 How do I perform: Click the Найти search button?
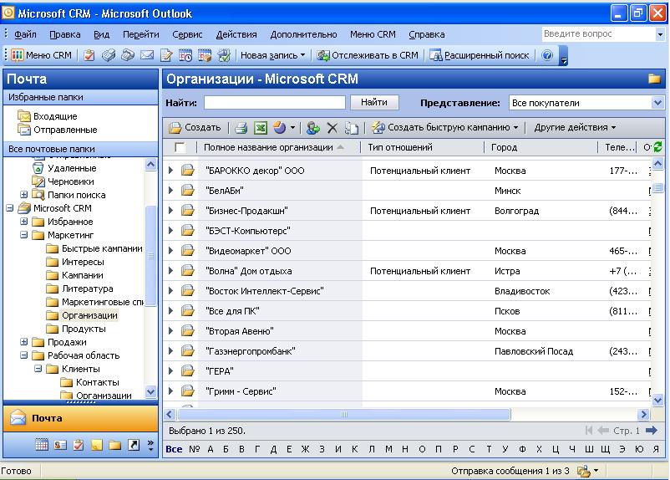click(374, 102)
